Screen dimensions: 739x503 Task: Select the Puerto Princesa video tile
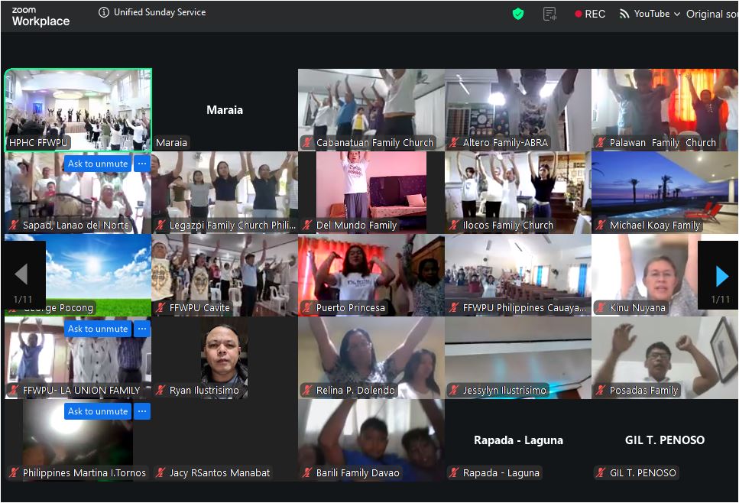pos(371,275)
